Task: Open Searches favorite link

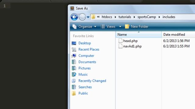Action: pos(85,87)
